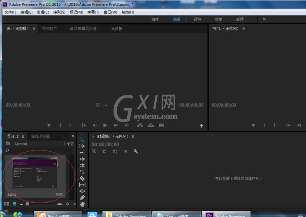
Task: Click the project search field
Action: (40, 150)
